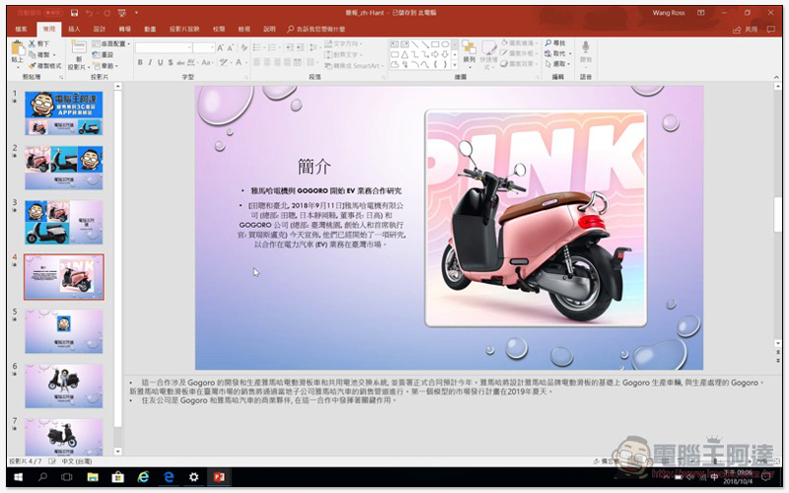Click the Find (尋找) button

(555, 43)
